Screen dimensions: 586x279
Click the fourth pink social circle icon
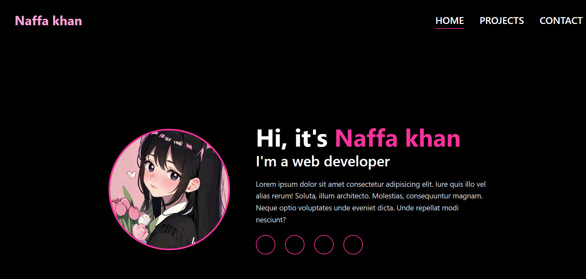[x=353, y=245]
